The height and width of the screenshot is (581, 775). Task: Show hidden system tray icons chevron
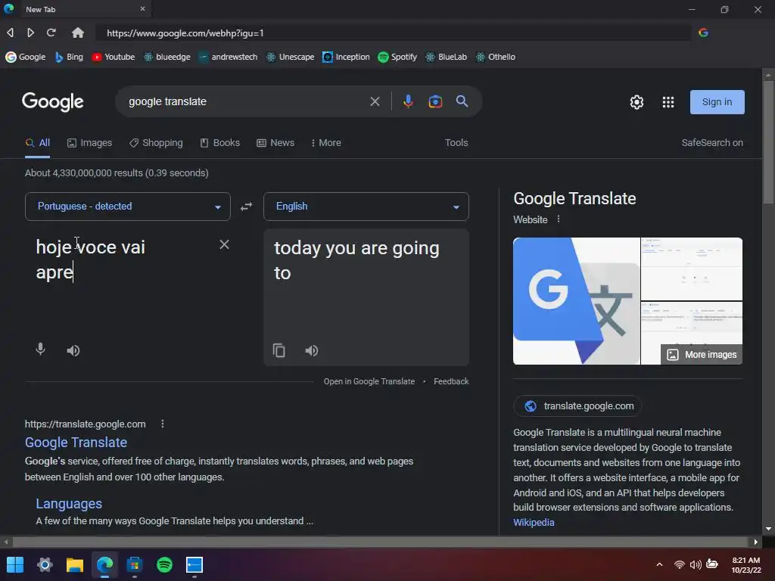[x=659, y=564]
